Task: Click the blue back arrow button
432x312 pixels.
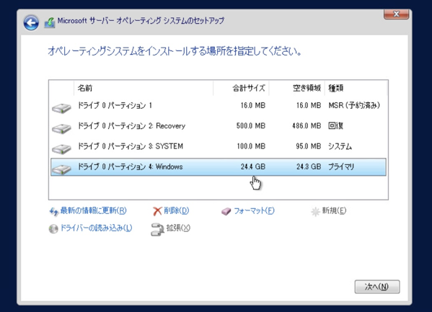Action: (31, 22)
